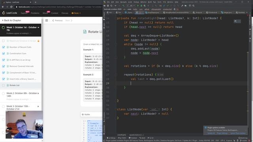
Task: Expand Week 3 October 15th section
Action: point(38,106)
